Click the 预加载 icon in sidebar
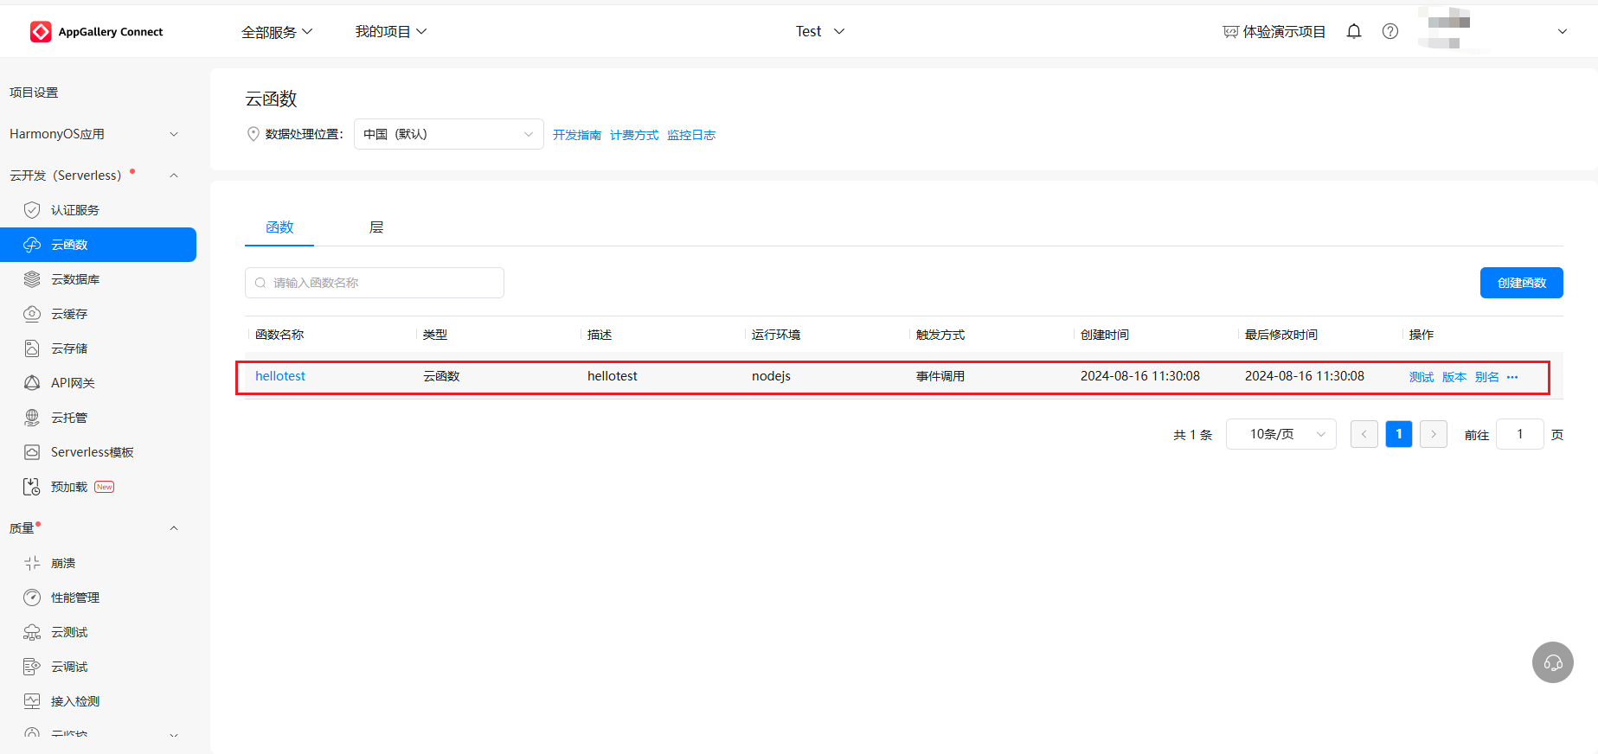 32,487
